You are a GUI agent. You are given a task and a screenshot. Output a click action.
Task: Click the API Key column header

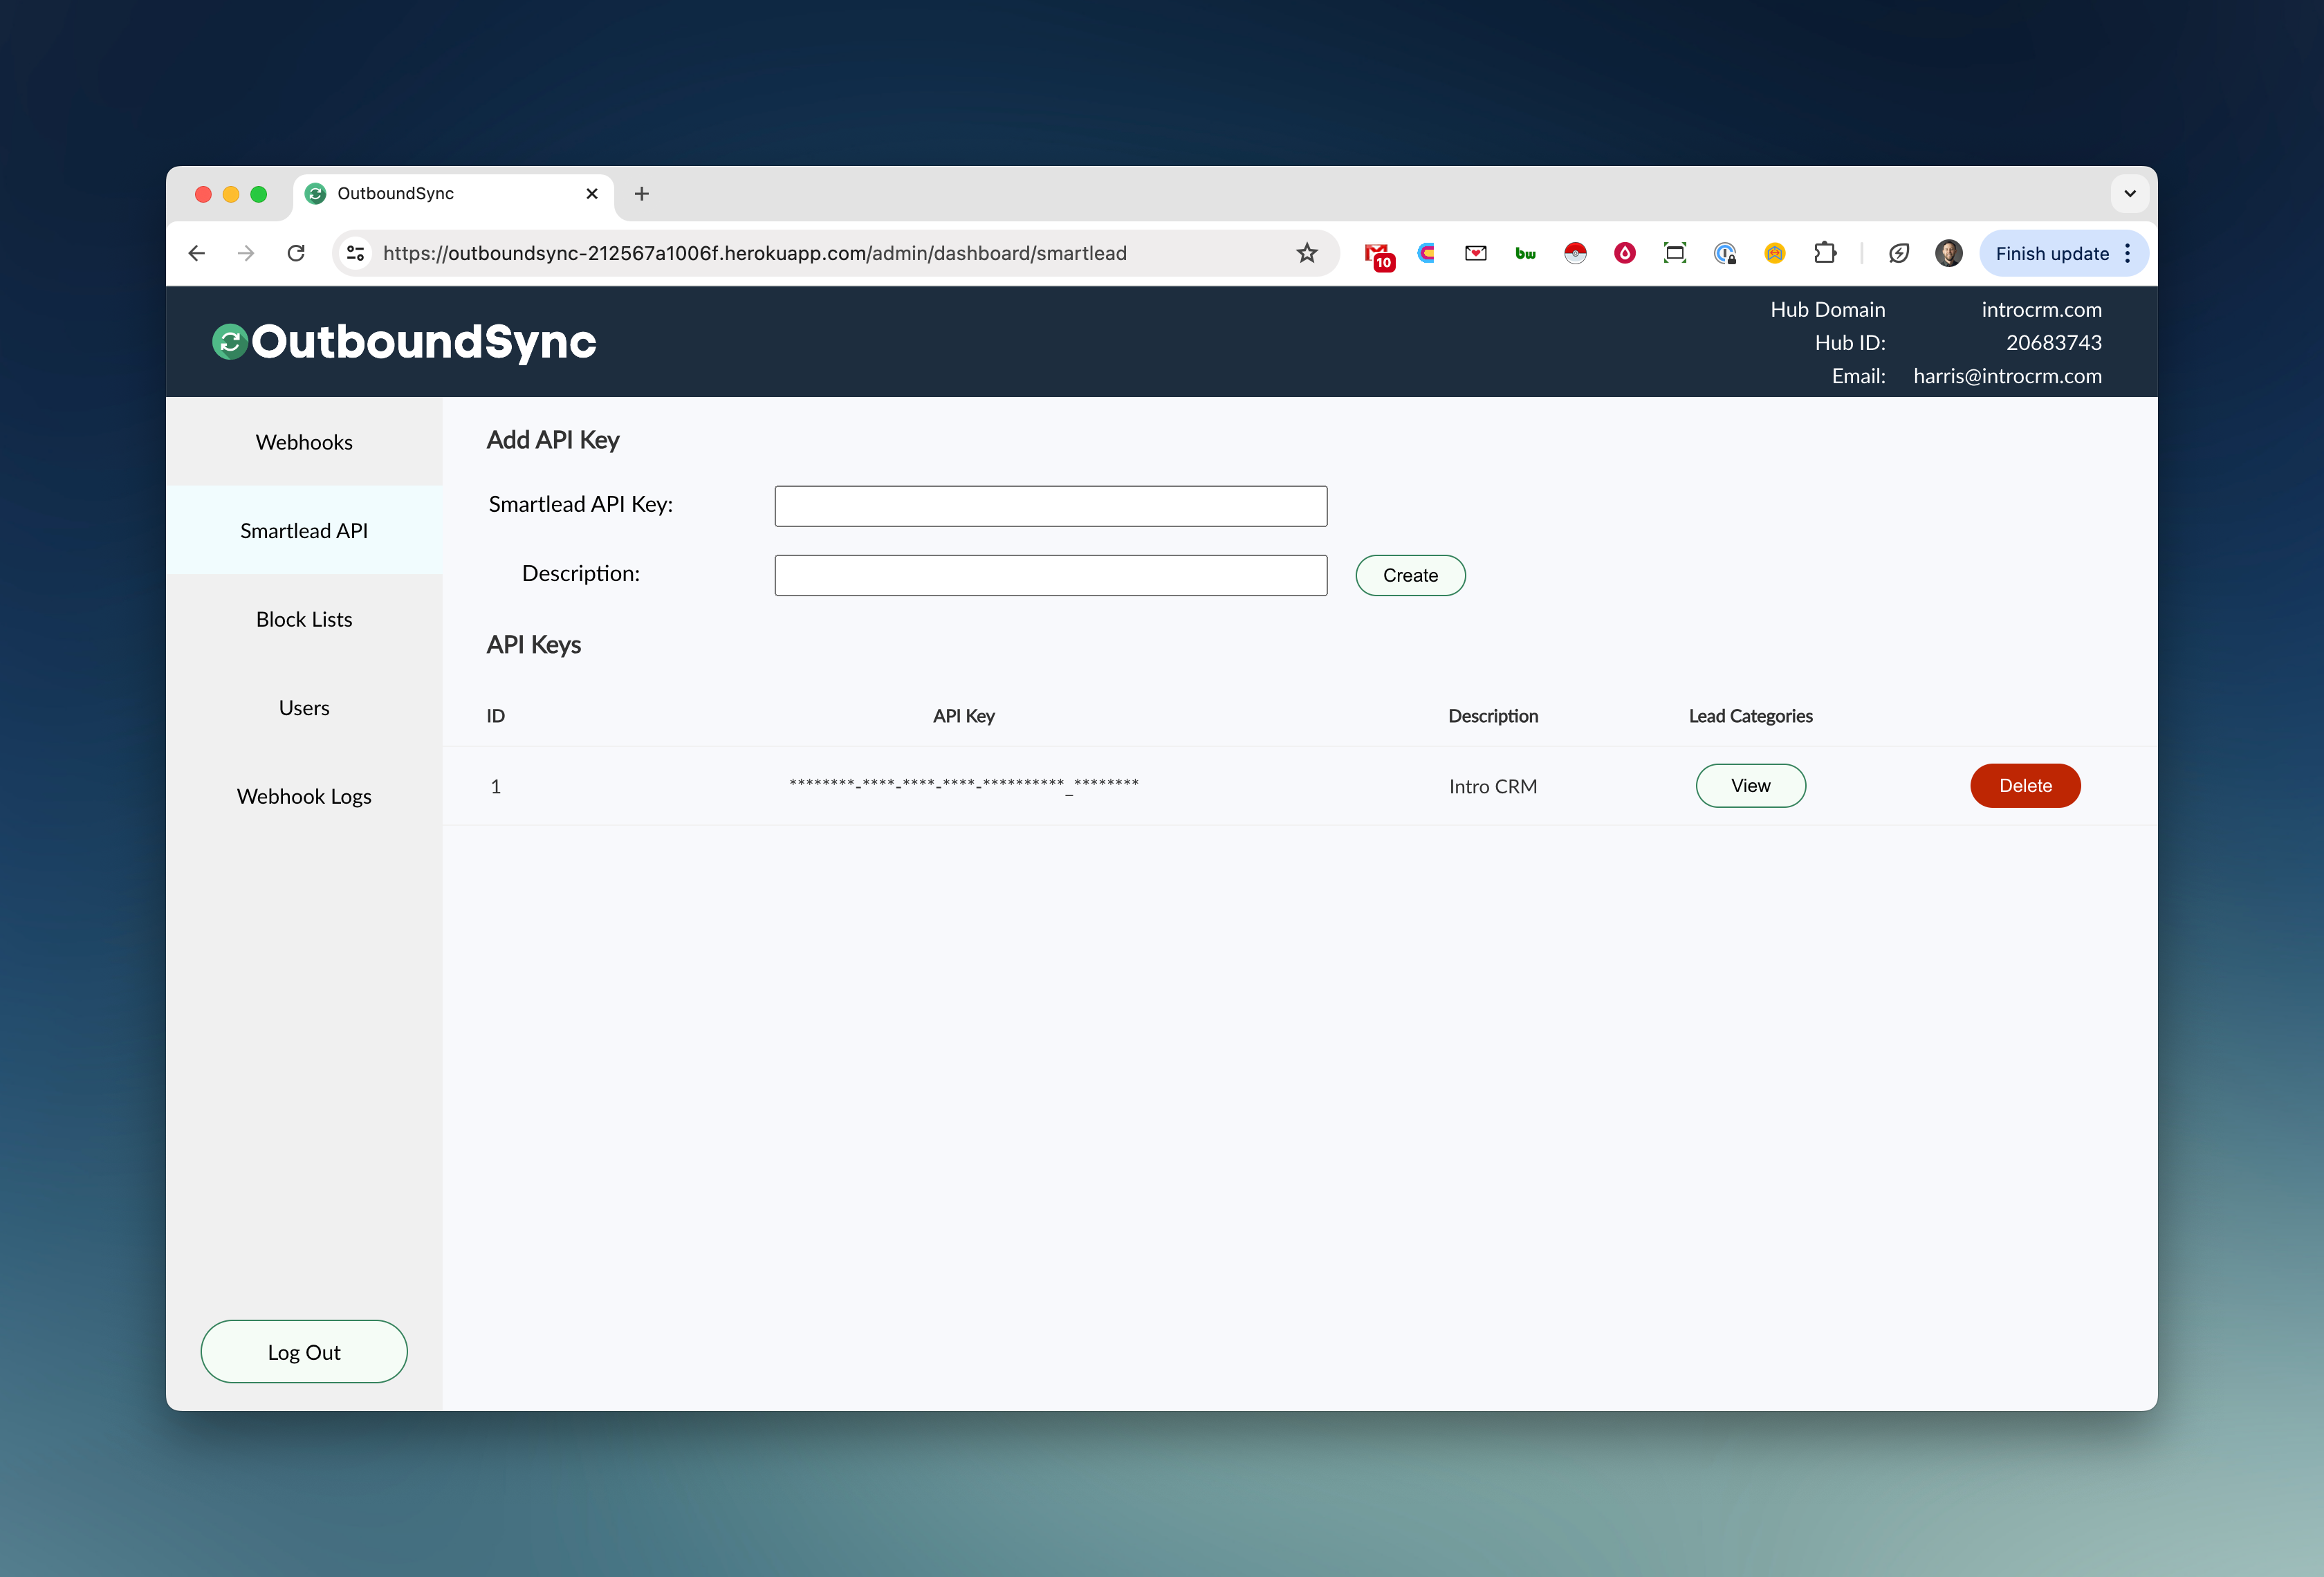click(x=964, y=716)
